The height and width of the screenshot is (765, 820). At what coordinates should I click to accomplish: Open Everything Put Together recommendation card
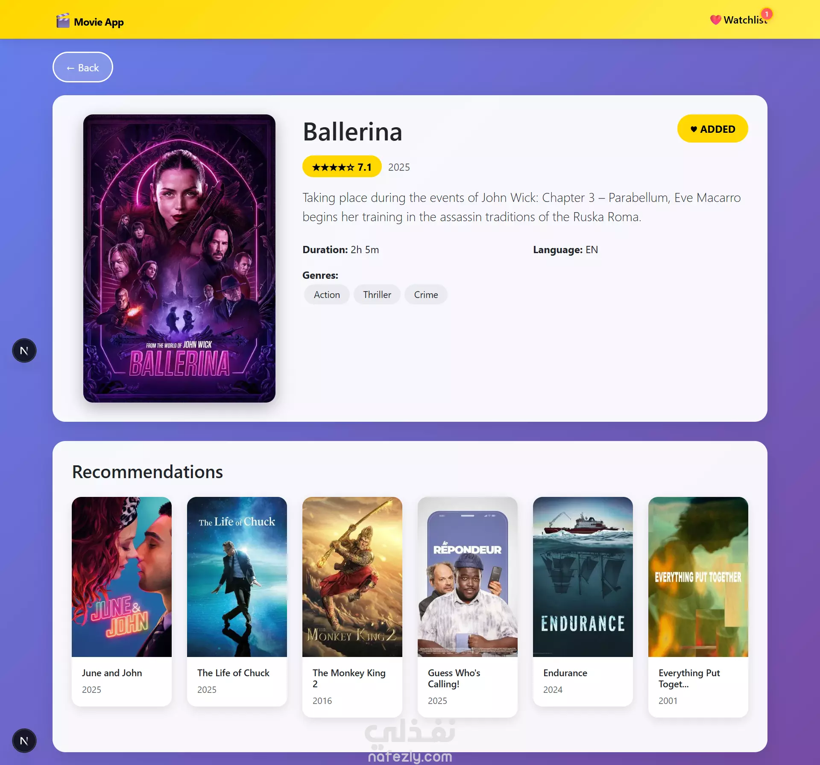click(698, 607)
